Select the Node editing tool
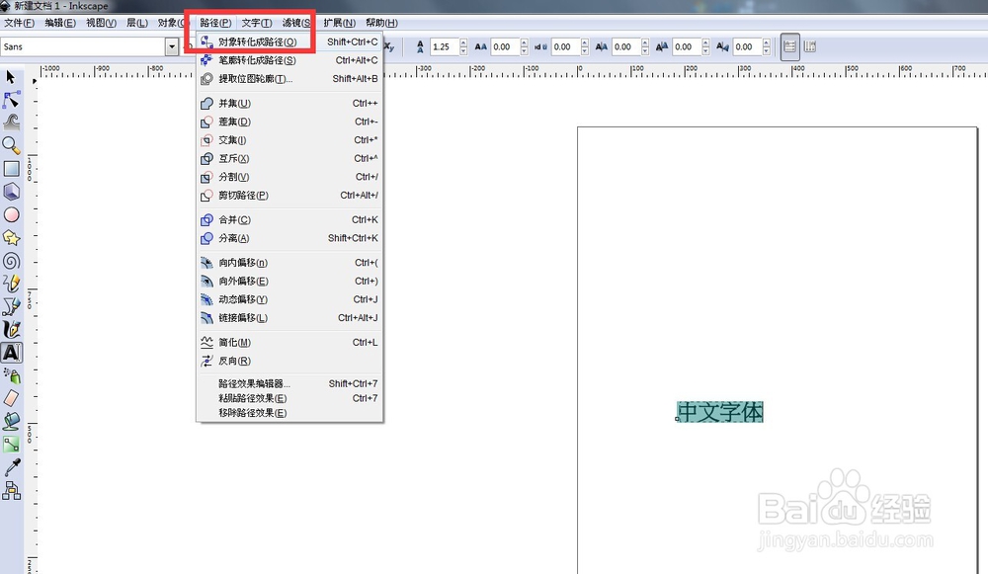This screenshot has width=988, height=574. [x=12, y=100]
